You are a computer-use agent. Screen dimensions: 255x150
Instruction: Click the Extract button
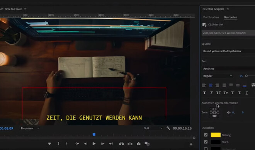click(x=130, y=144)
